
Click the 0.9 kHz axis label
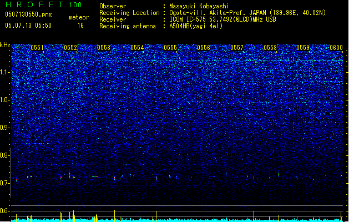coord(5,128)
